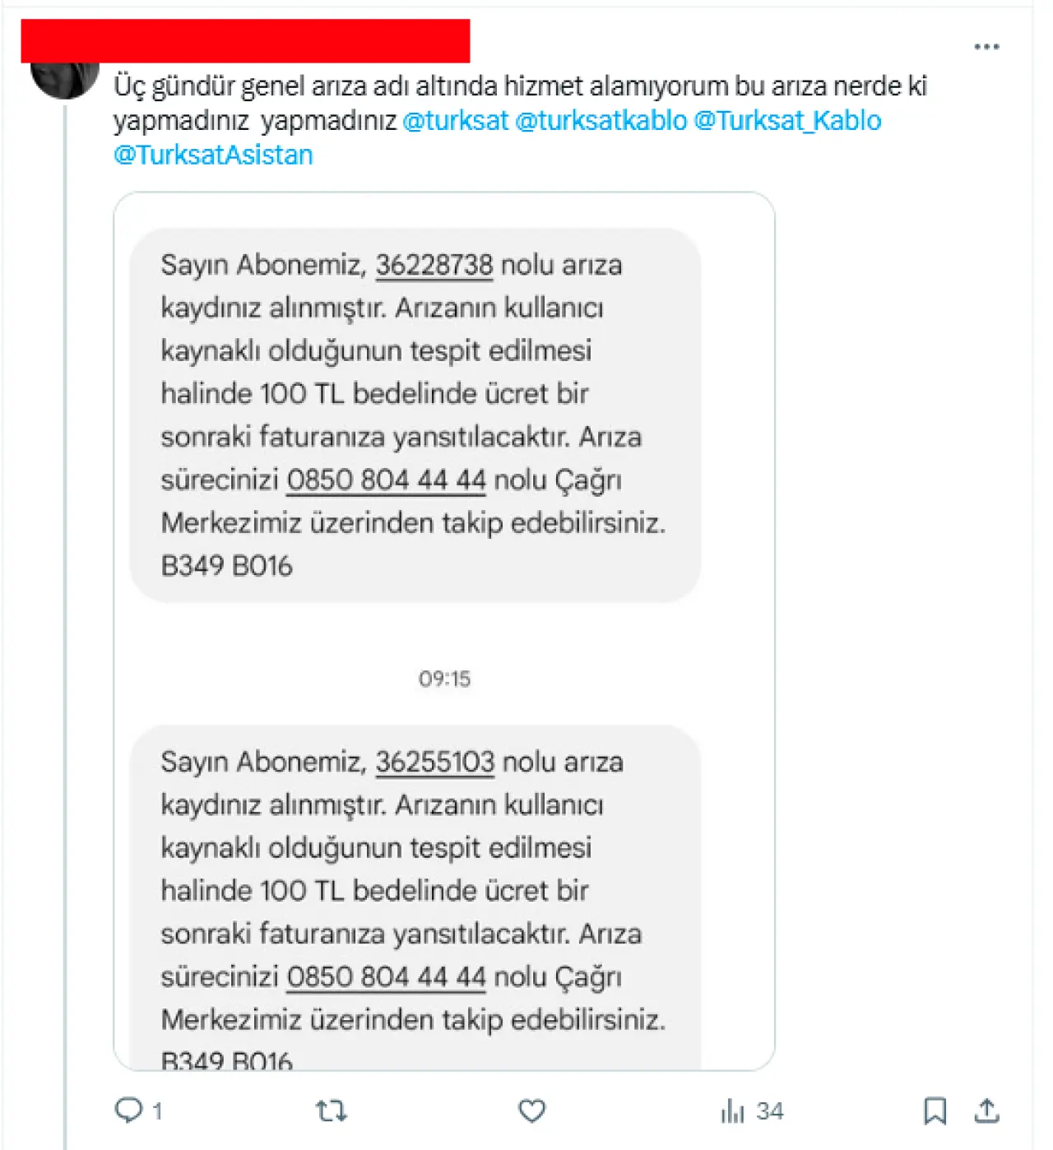Open the @Turksat_Kablo mention link
Viewport: 1053px width, 1150px height.
click(787, 120)
